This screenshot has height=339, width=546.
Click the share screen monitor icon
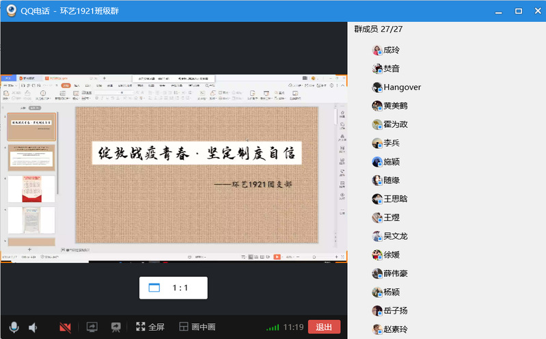[92, 327]
